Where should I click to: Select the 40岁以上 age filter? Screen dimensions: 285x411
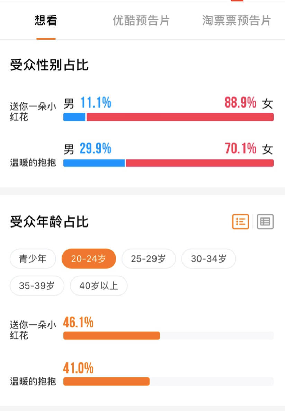(x=99, y=286)
